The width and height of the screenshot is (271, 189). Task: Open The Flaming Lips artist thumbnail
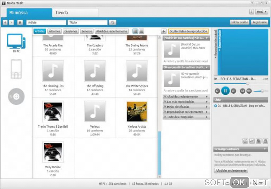(53, 71)
